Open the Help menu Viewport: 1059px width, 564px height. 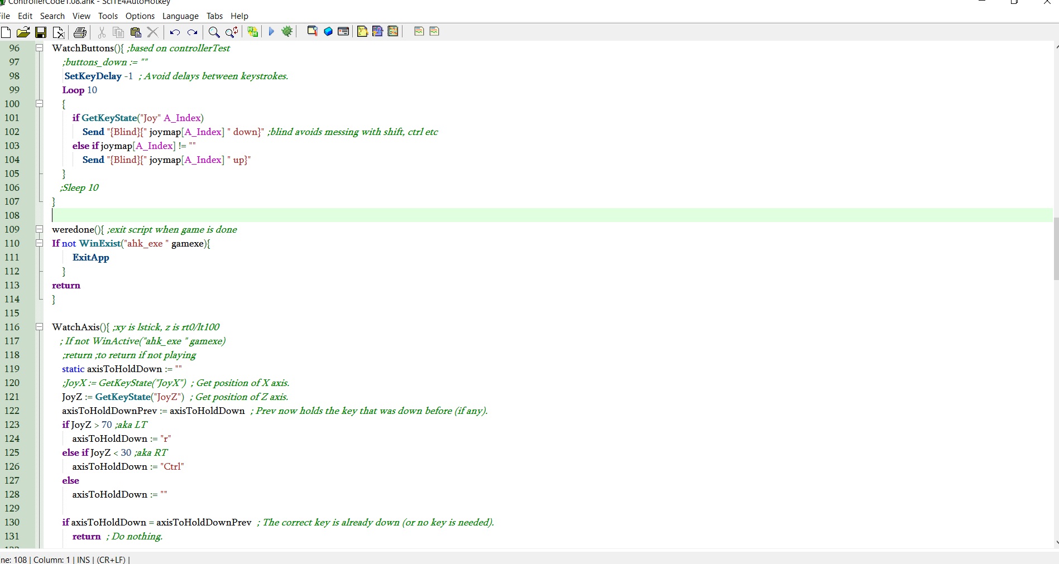tap(239, 16)
